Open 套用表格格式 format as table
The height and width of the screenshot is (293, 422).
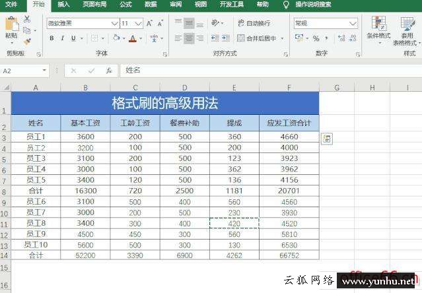pos(406,31)
